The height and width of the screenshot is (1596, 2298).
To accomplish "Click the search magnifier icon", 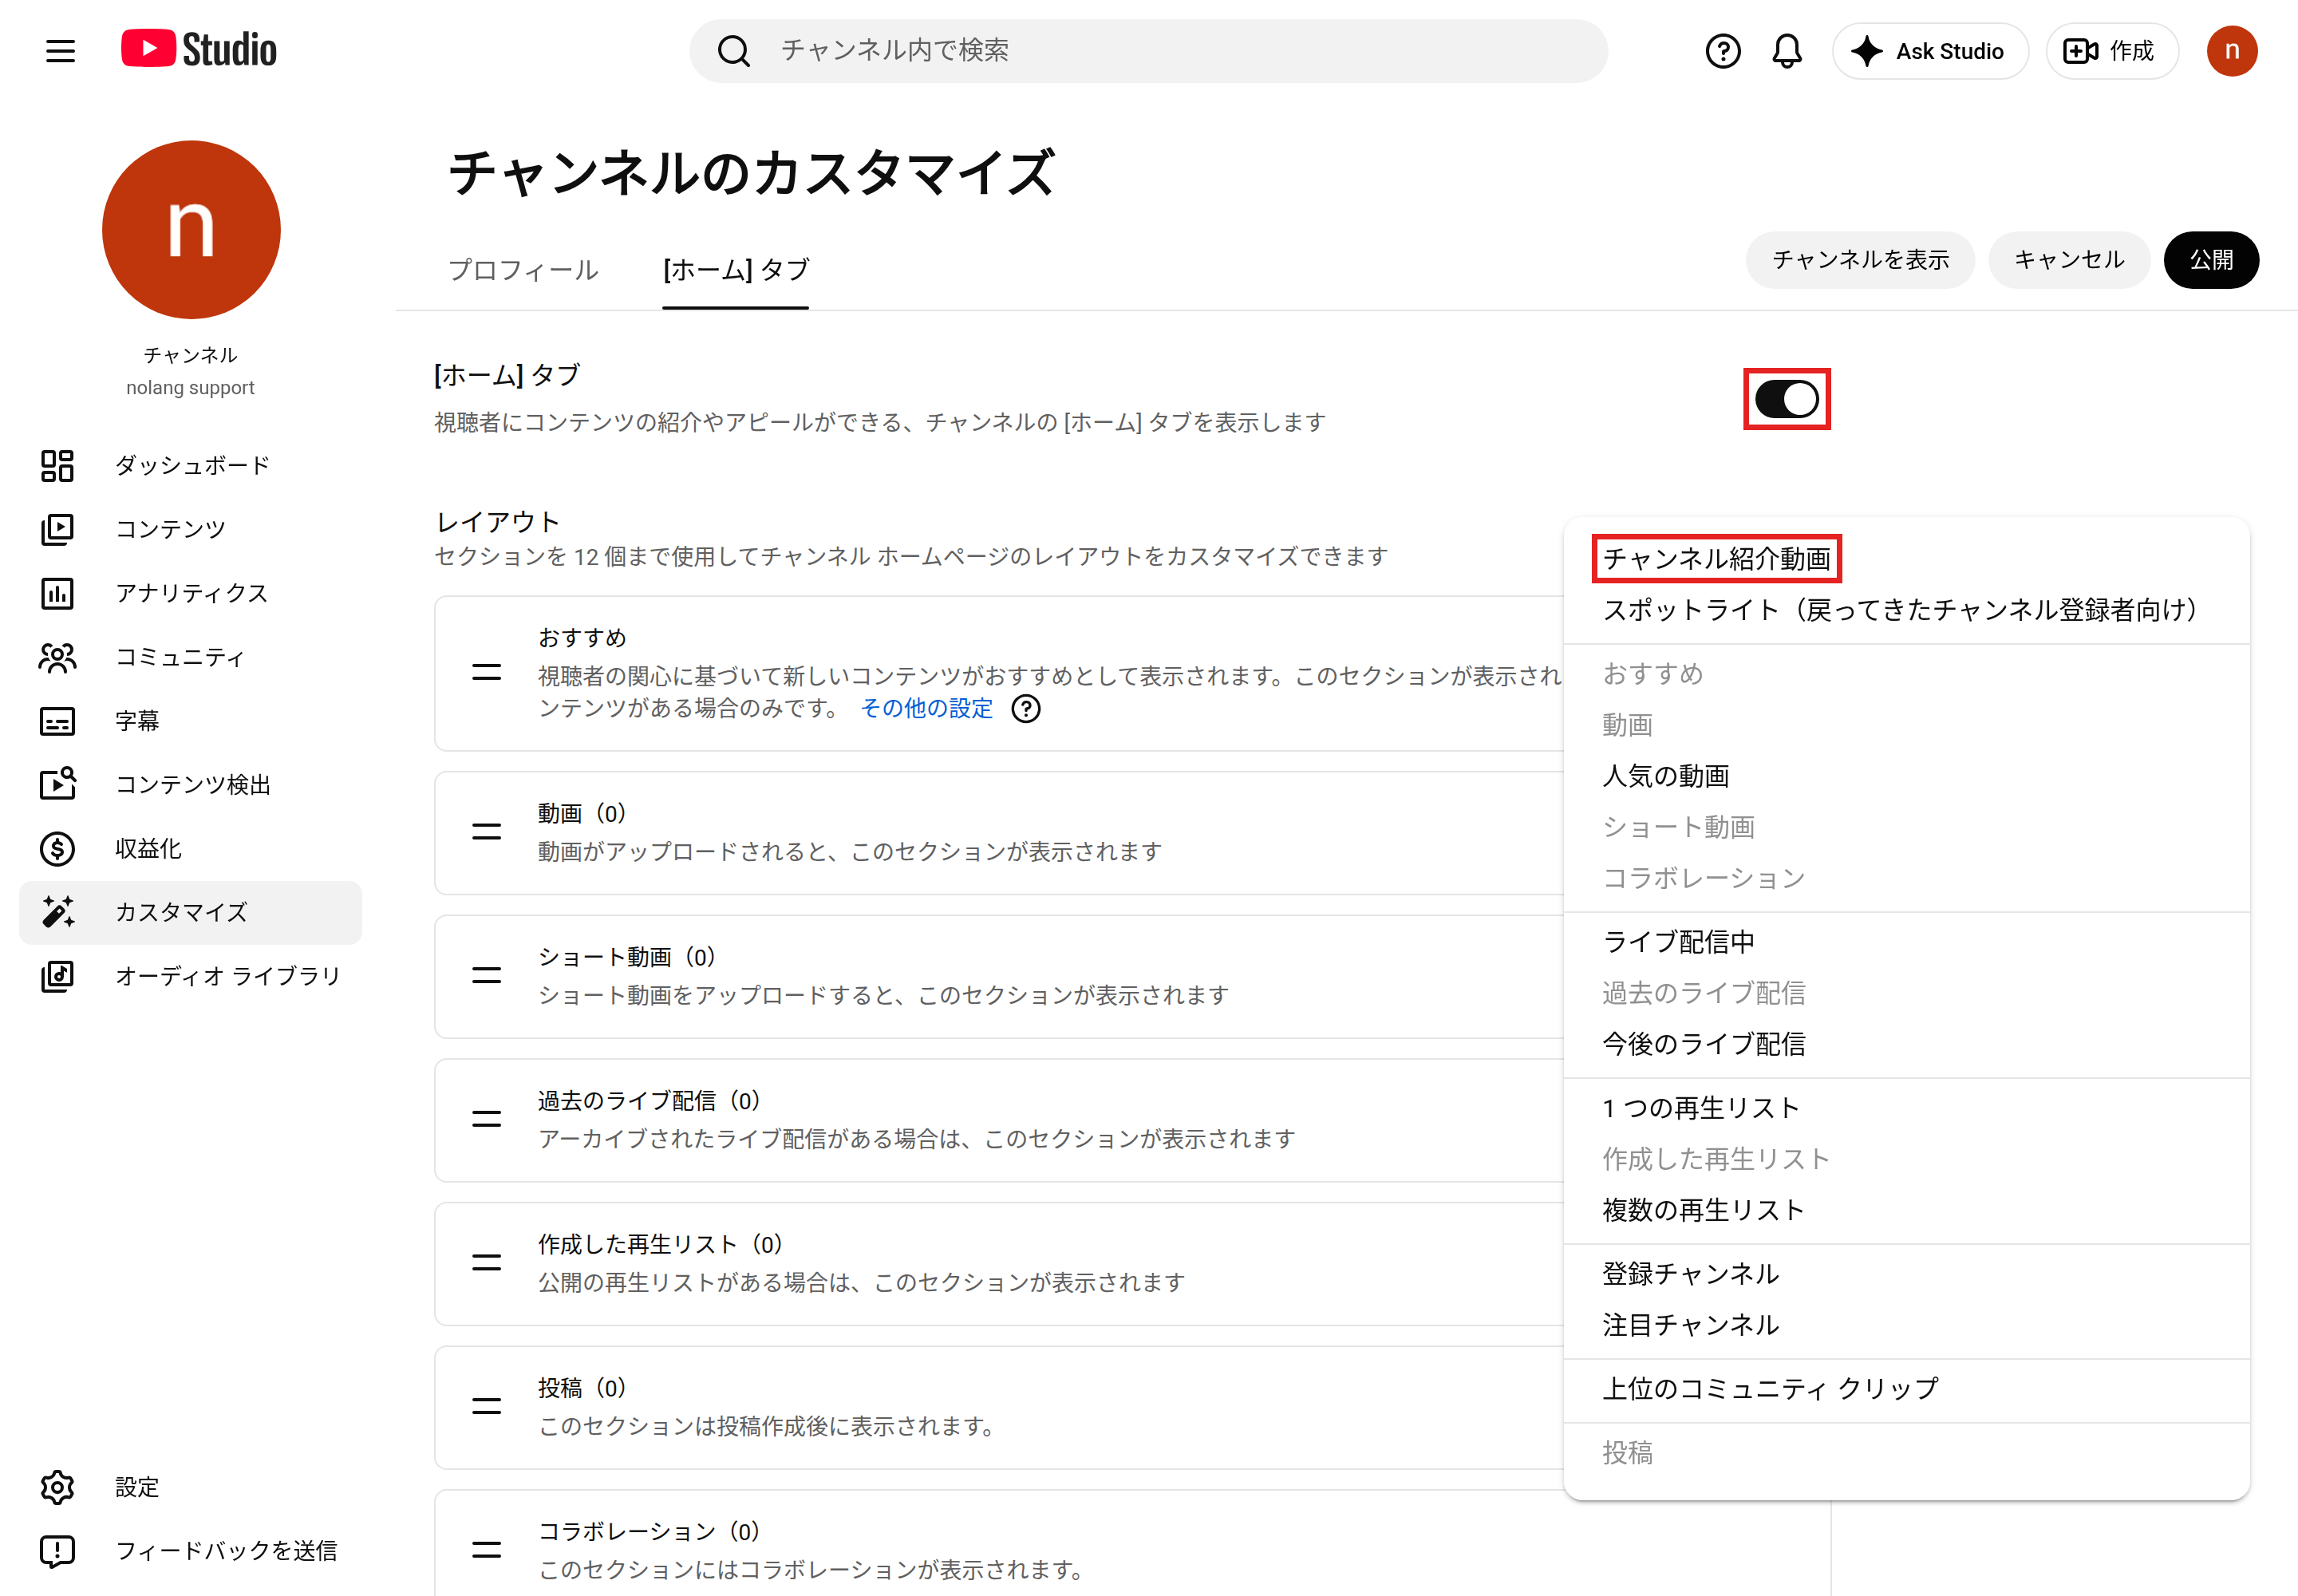I will pos(733,51).
